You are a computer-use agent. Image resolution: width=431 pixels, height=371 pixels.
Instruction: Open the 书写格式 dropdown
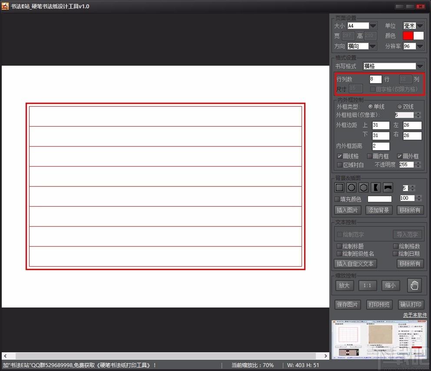[x=419, y=66]
